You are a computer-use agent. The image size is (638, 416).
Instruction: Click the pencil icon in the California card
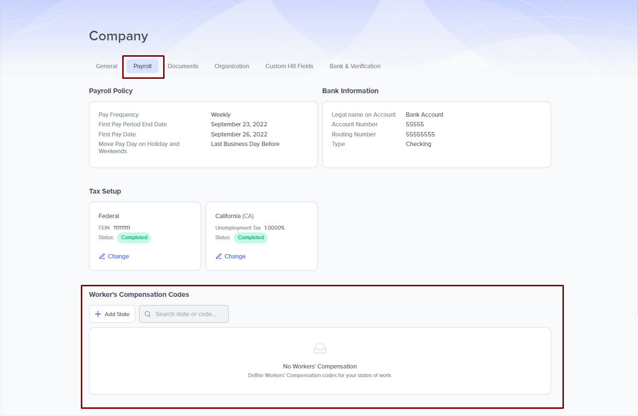pyautogui.click(x=219, y=257)
